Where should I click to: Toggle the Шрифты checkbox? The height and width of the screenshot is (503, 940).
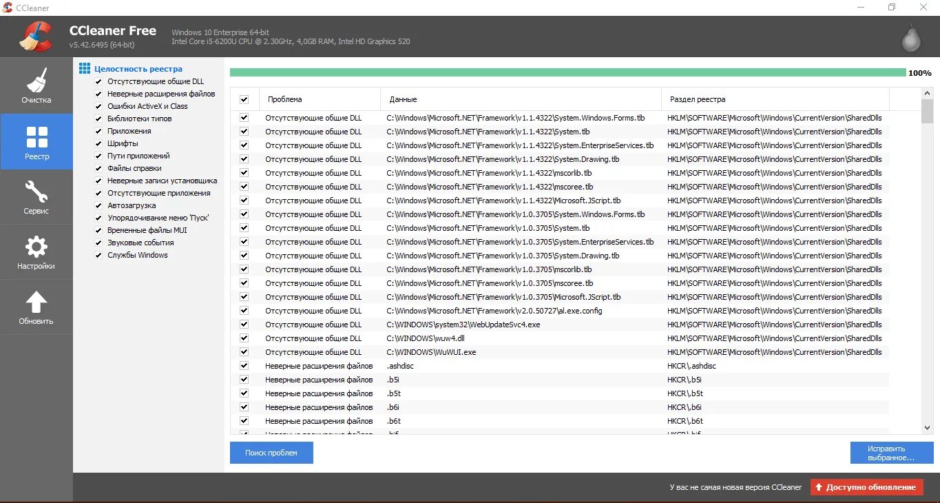(98, 143)
